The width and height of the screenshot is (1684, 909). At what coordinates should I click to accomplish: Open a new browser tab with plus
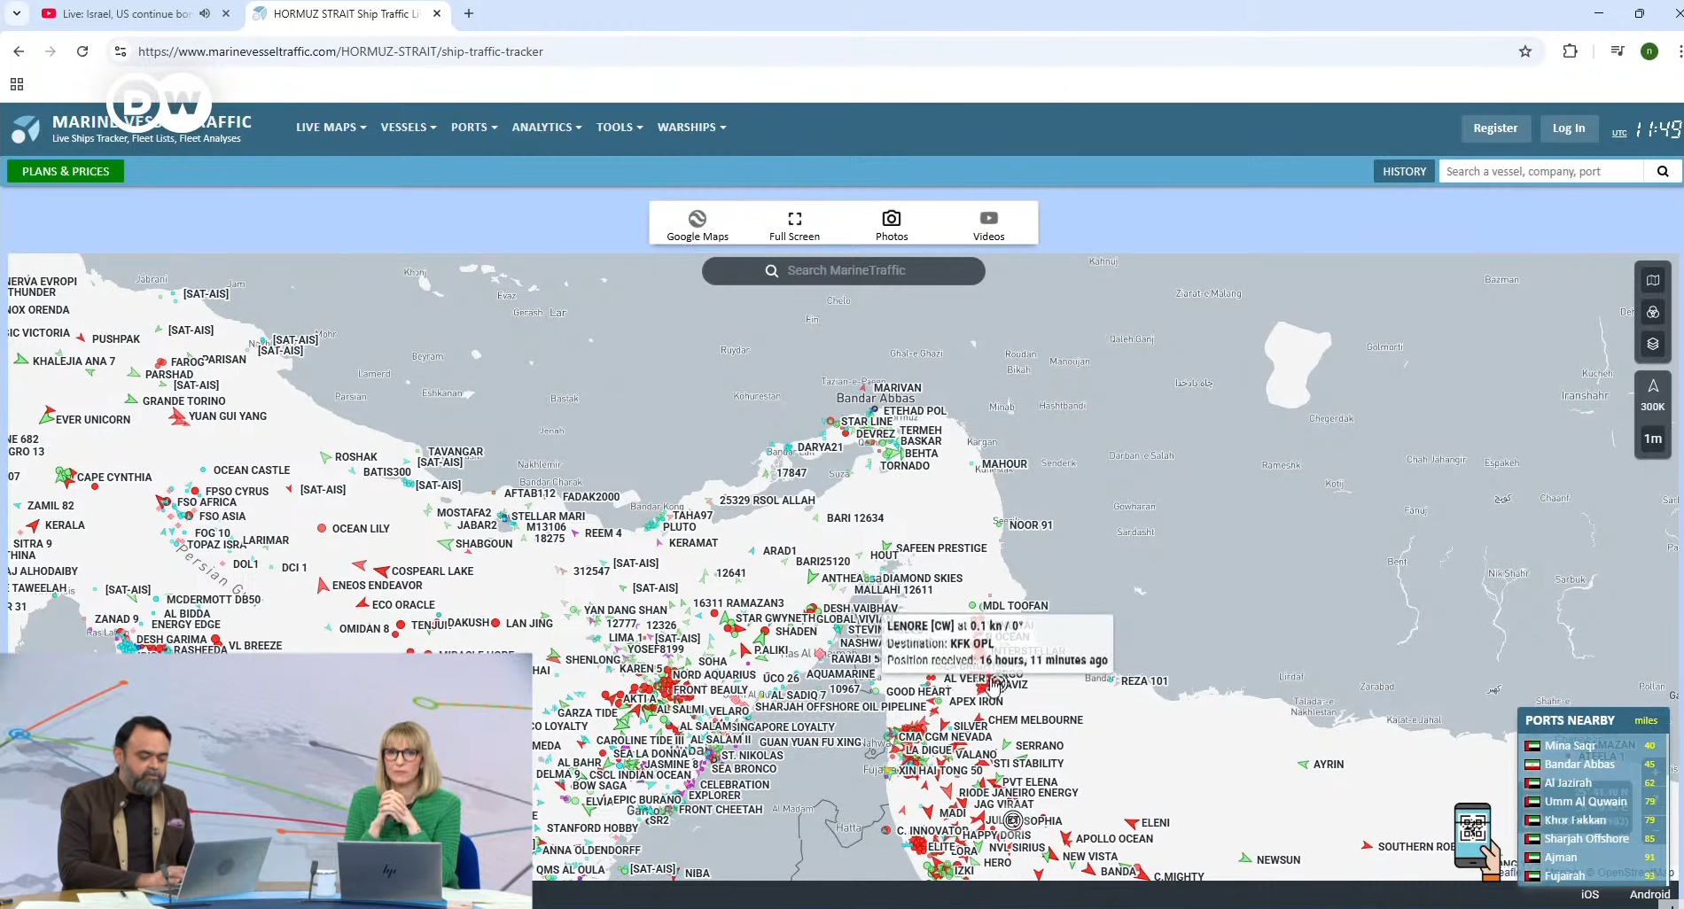click(469, 13)
